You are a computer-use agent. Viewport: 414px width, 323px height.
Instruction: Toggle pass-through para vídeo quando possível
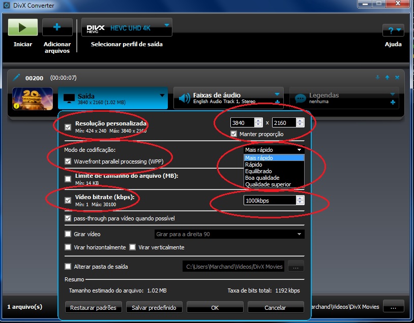tap(68, 218)
